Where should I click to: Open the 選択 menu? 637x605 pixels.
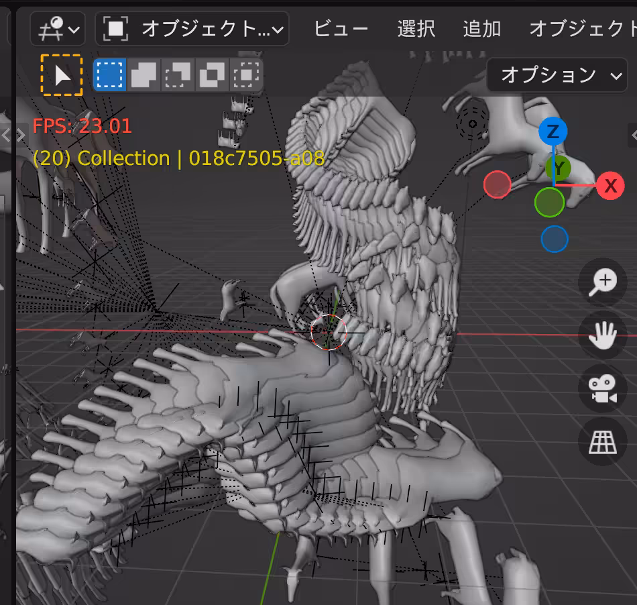pyautogui.click(x=416, y=29)
